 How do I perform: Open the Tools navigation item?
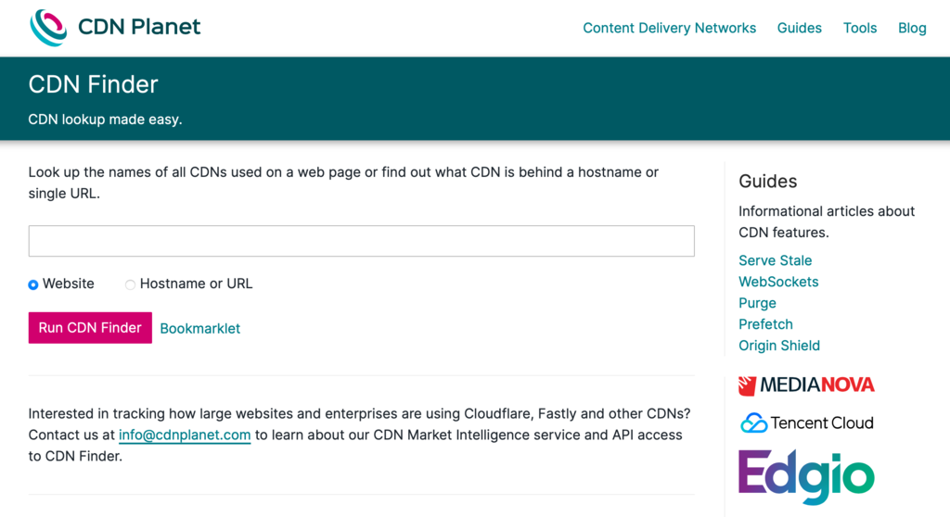(859, 28)
